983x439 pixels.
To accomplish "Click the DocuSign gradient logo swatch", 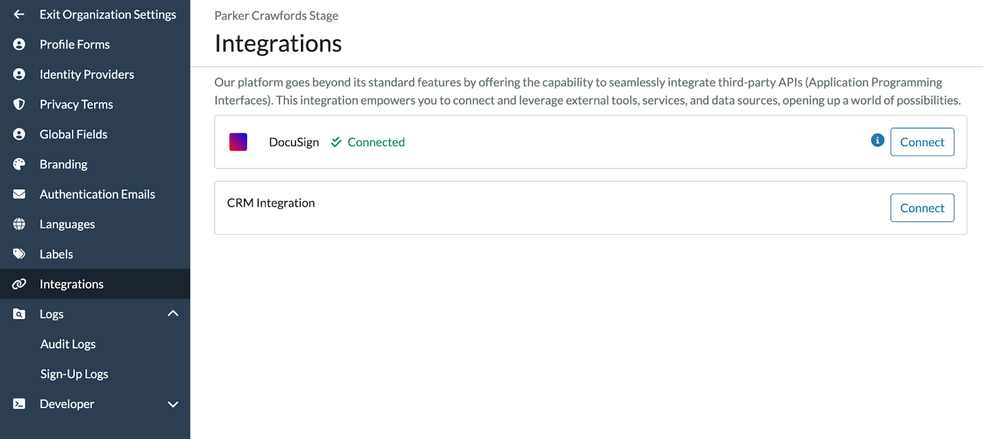I will 238,142.
